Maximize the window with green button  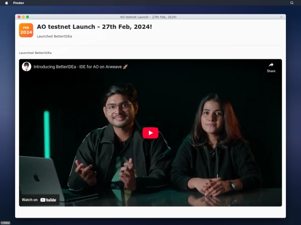pos(28,17)
